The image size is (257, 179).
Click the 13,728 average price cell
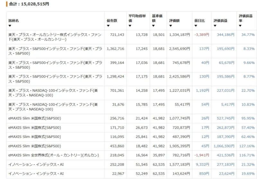[142, 35]
